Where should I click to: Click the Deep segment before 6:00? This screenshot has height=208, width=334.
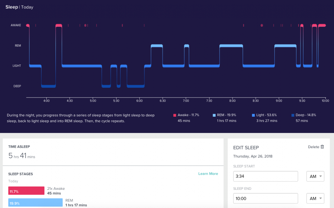coord(136,86)
